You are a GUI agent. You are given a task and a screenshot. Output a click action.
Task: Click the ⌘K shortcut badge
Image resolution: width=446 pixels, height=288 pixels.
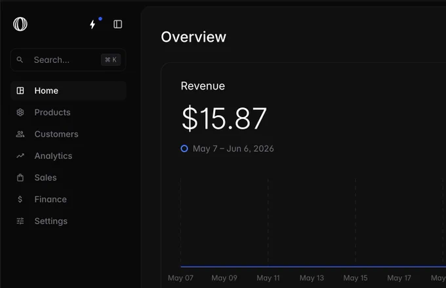[111, 60]
